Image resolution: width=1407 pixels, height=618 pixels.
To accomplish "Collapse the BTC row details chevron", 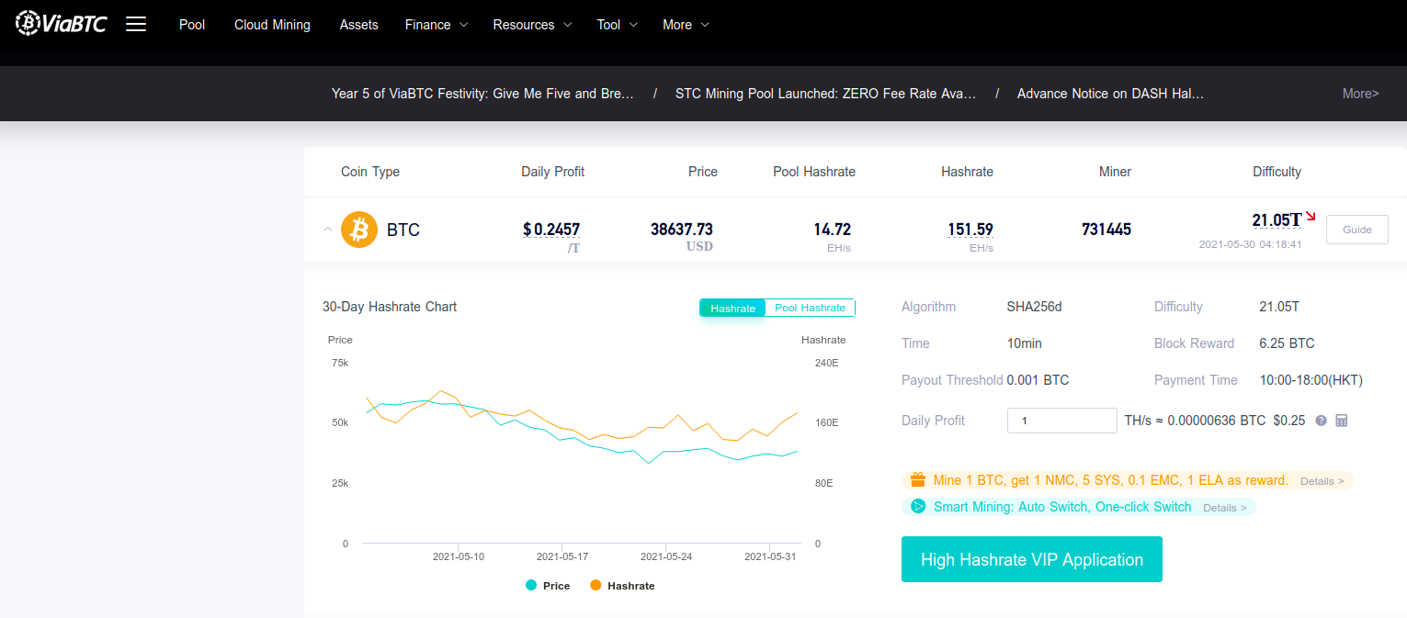I will [x=327, y=230].
